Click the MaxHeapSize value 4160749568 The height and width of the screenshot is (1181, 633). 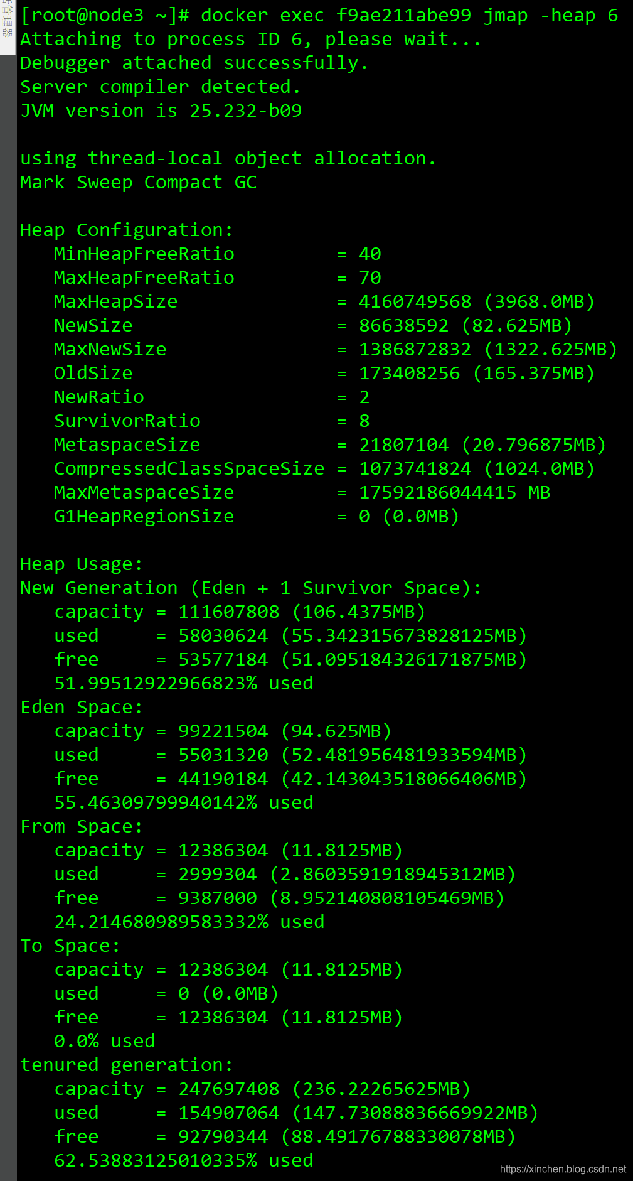[415, 302]
